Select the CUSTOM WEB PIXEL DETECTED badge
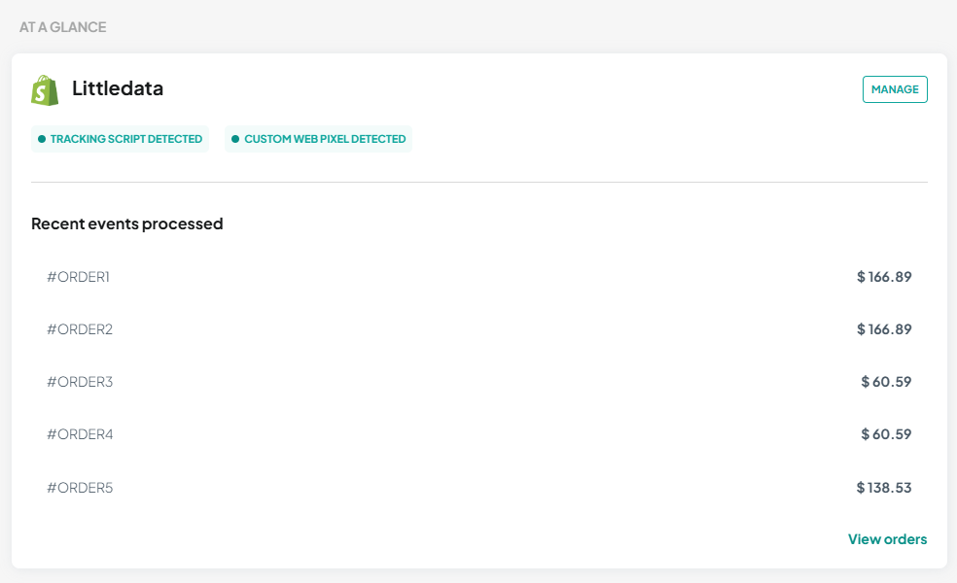 (319, 139)
